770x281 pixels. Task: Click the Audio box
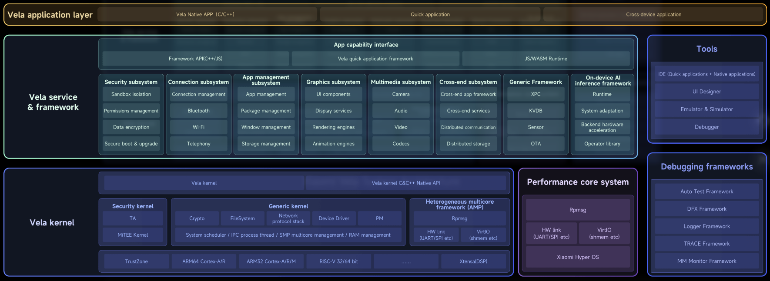[401, 111]
